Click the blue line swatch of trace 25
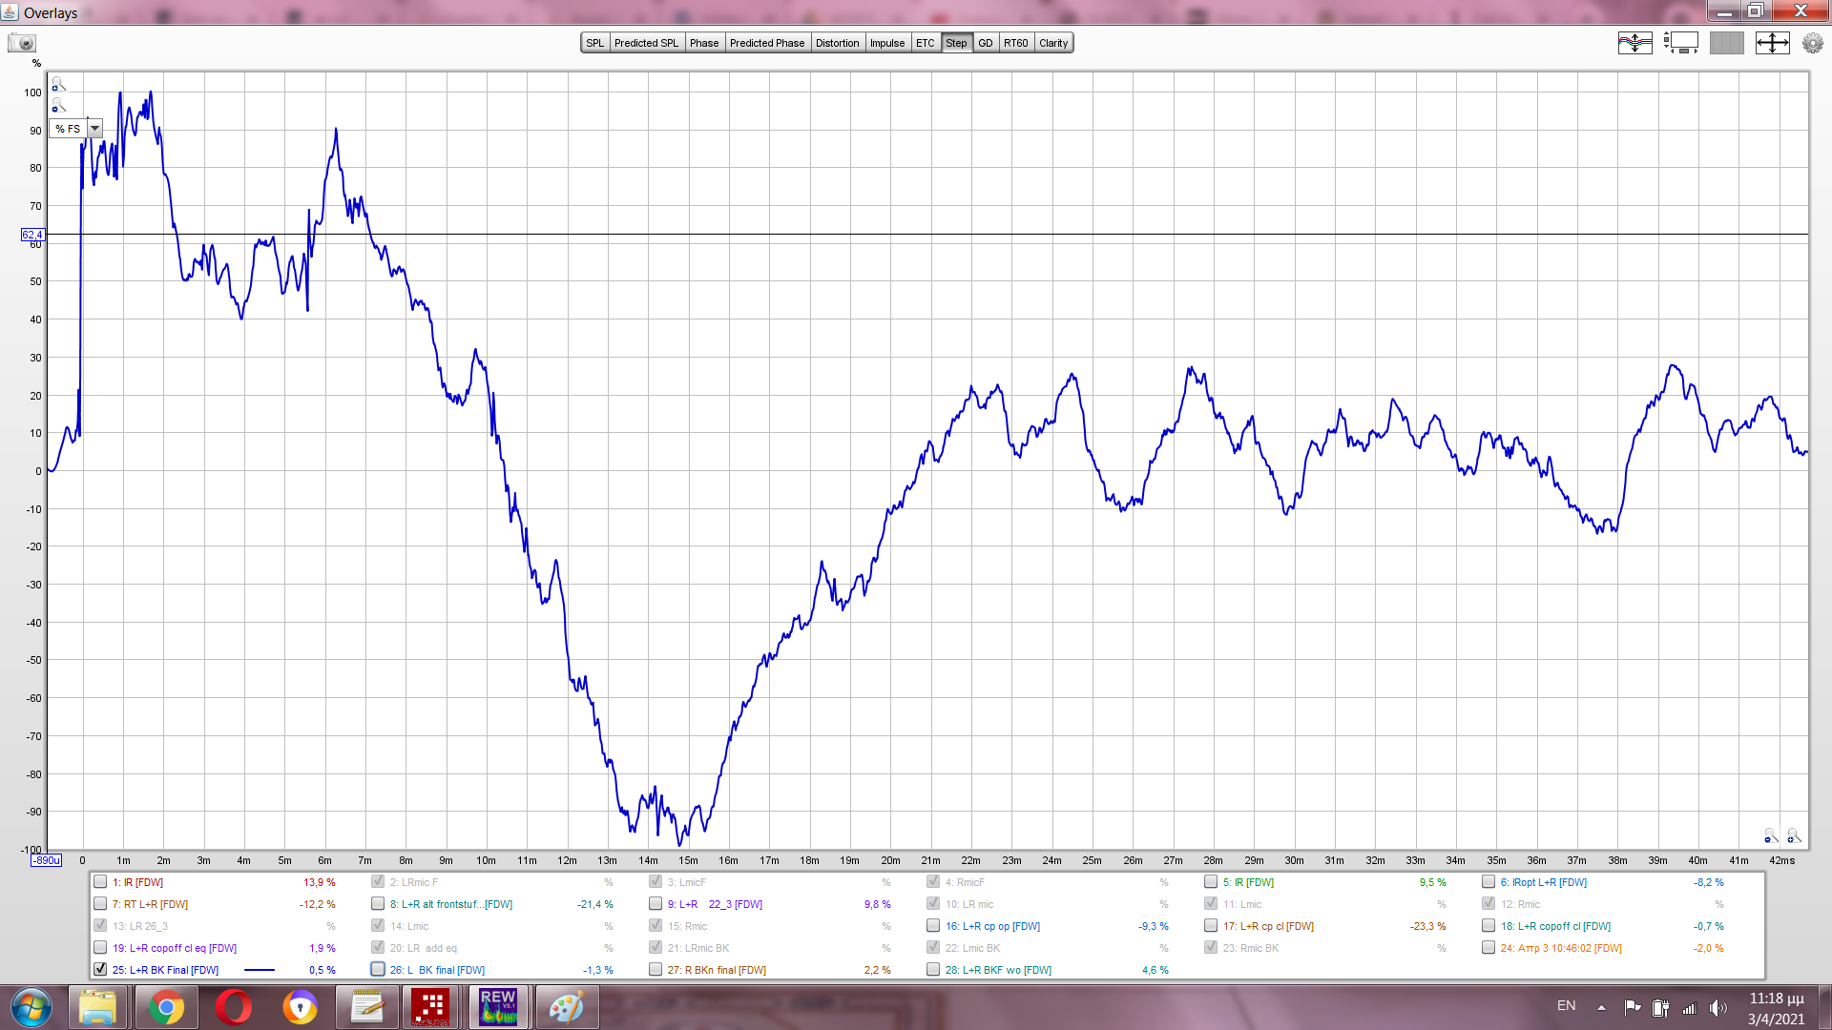This screenshot has width=1832, height=1030. tap(259, 970)
